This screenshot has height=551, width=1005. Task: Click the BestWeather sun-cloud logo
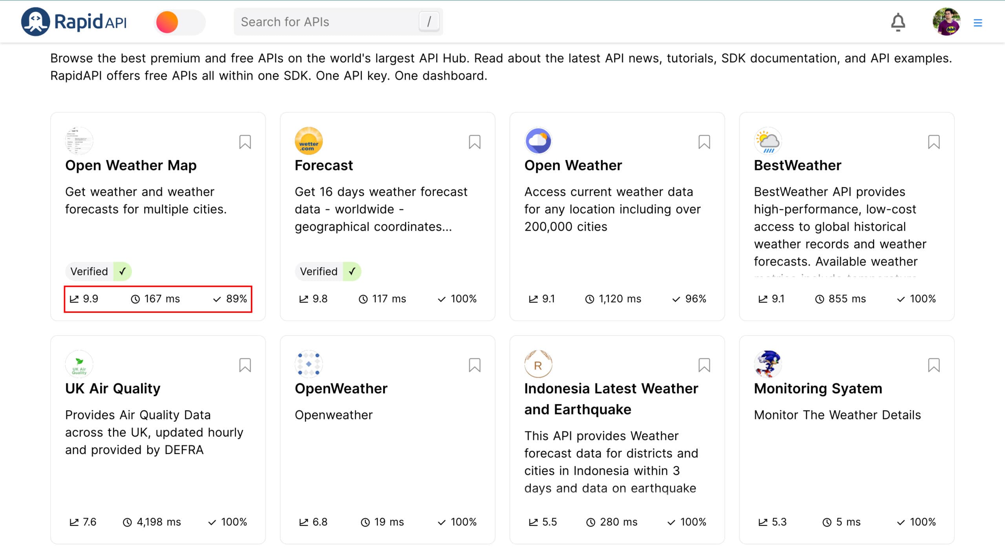pos(768,141)
